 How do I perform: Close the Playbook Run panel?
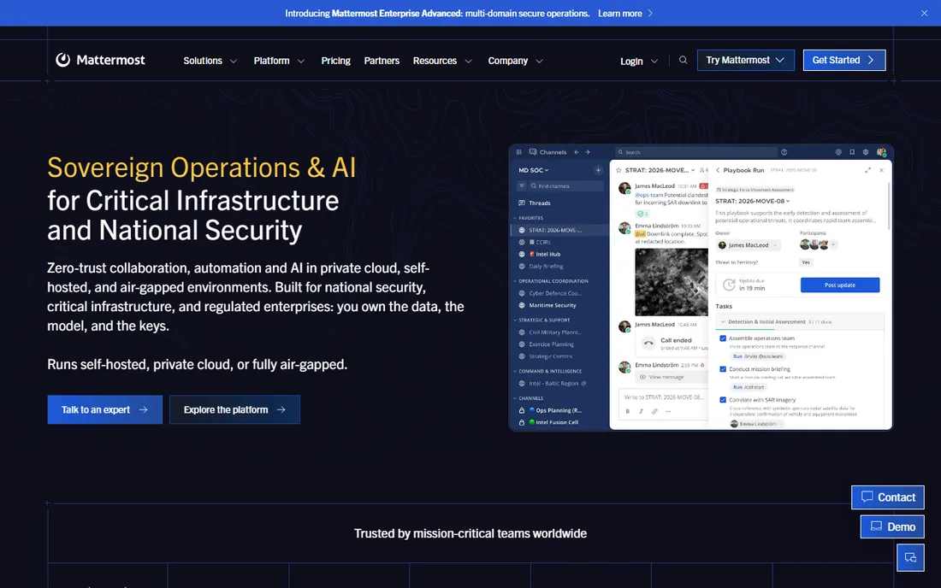click(881, 170)
